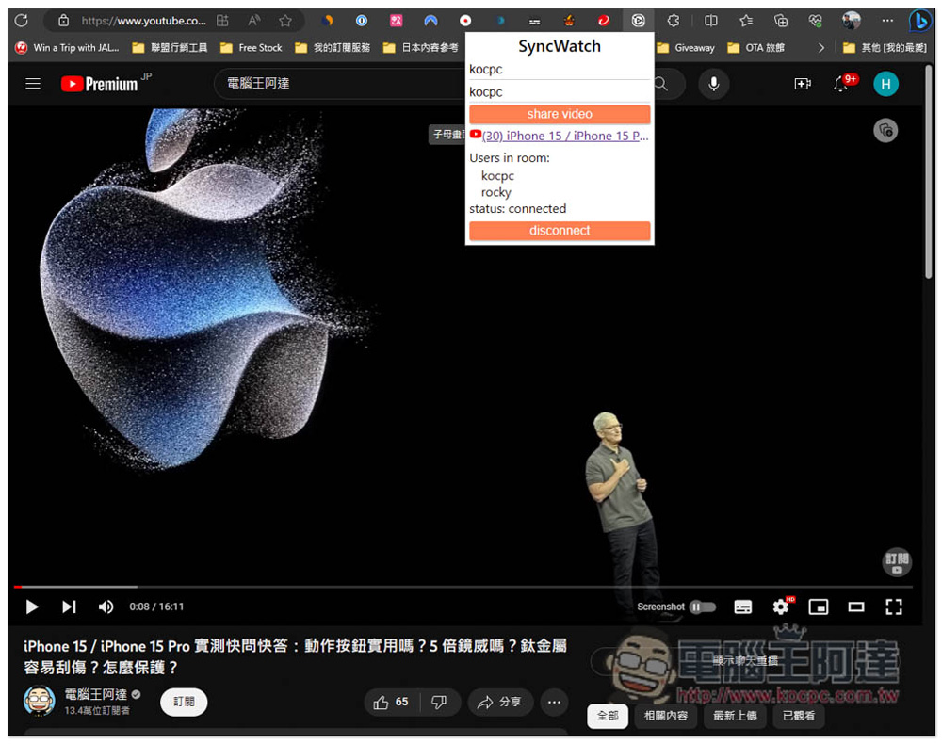This screenshot has width=942, height=744.
Task: Click the disconnect button in SyncWatch
Action: coord(560,231)
